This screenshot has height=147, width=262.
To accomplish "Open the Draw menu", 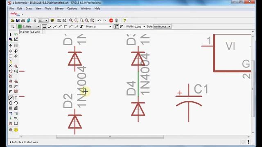I will click(29, 9).
